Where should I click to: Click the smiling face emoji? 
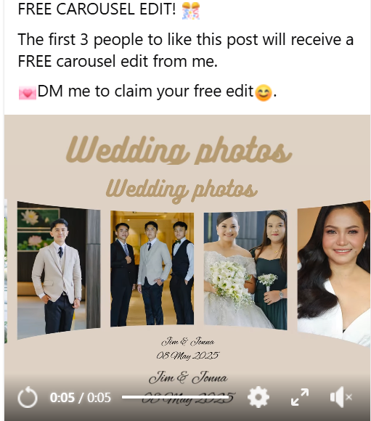click(264, 93)
